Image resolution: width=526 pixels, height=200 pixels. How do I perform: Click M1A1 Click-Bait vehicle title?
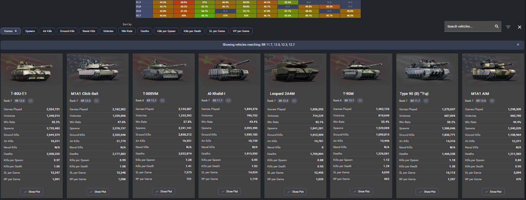click(x=85, y=94)
